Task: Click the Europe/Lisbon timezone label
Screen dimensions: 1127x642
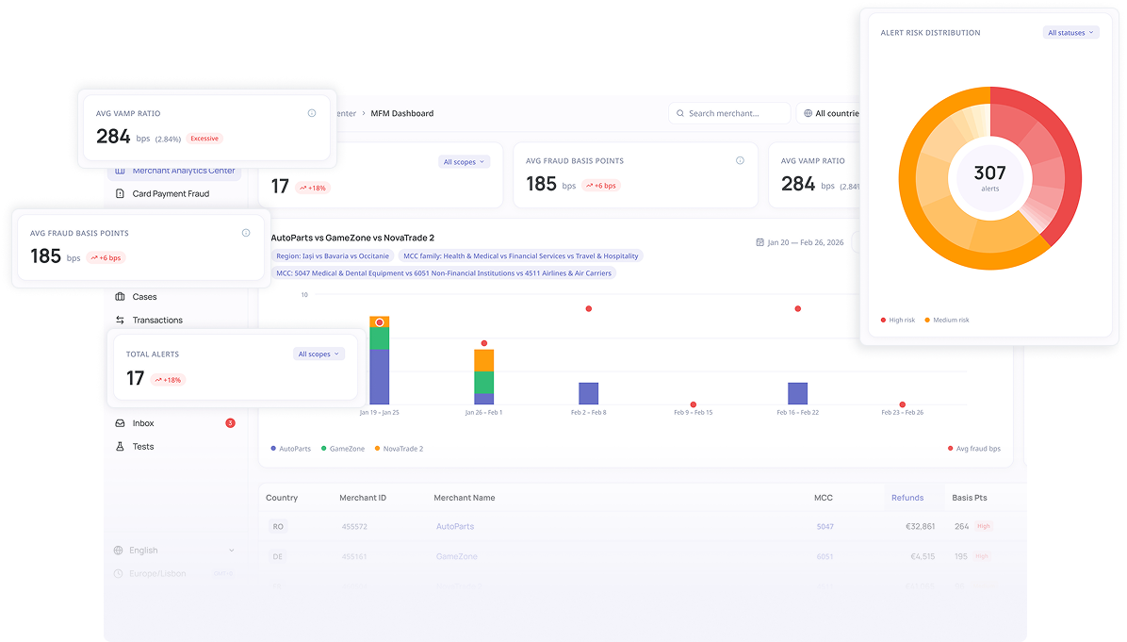Action: [157, 574]
